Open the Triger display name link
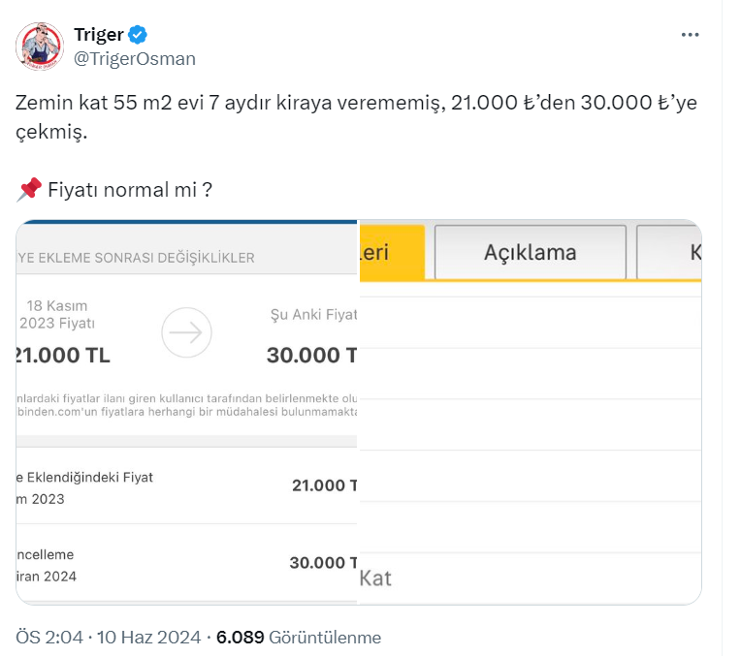Screen dimensions: 741x656 point(99,35)
